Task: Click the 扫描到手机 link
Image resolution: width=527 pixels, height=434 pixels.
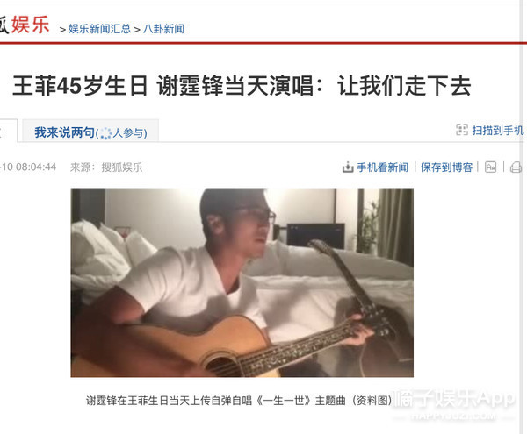Action: [x=498, y=130]
